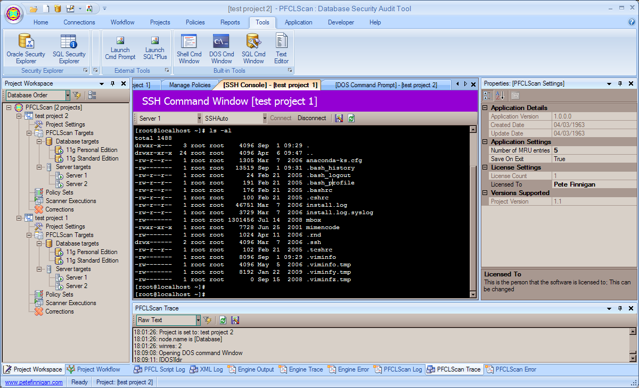The image size is (639, 388).
Task: Click the Disconnect button in SSH console
Action: [x=312, y=118]
